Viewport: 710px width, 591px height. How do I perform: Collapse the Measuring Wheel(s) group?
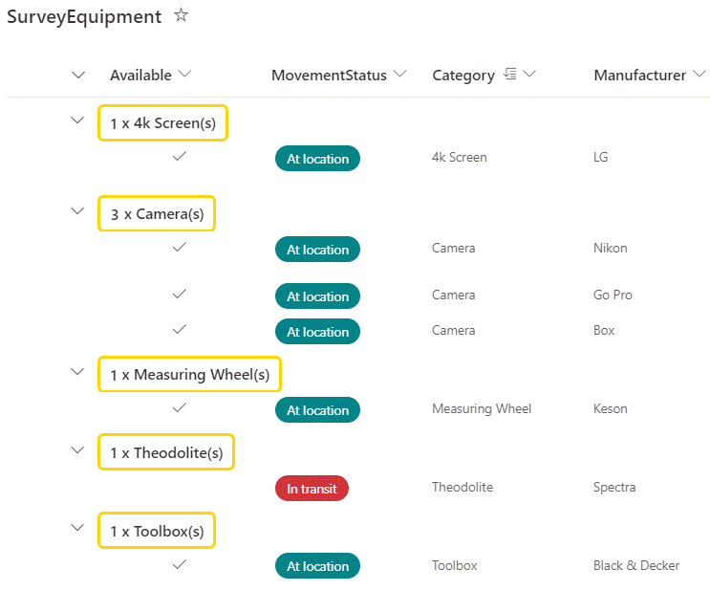click(77, 372)
